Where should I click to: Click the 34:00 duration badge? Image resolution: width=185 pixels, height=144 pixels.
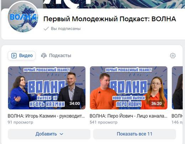pyautogui.click(x=75, y=103)
